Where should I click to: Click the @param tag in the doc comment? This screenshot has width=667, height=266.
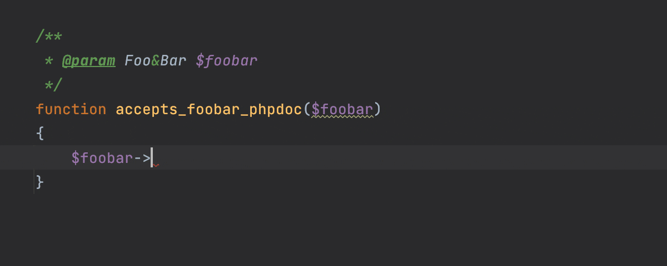point(88,60)
